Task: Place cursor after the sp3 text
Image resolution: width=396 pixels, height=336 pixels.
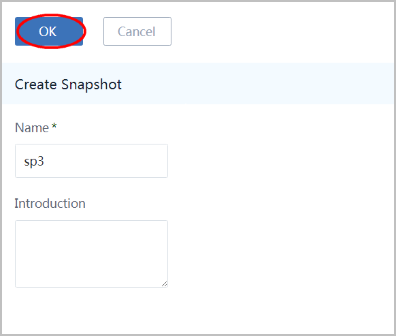Action: coord(45,161)
